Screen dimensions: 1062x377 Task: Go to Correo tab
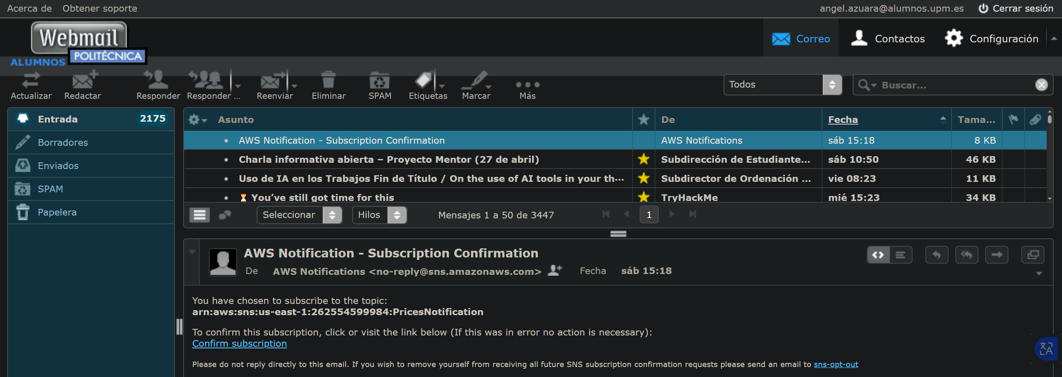pyautogui.click(x=801, y=39)
